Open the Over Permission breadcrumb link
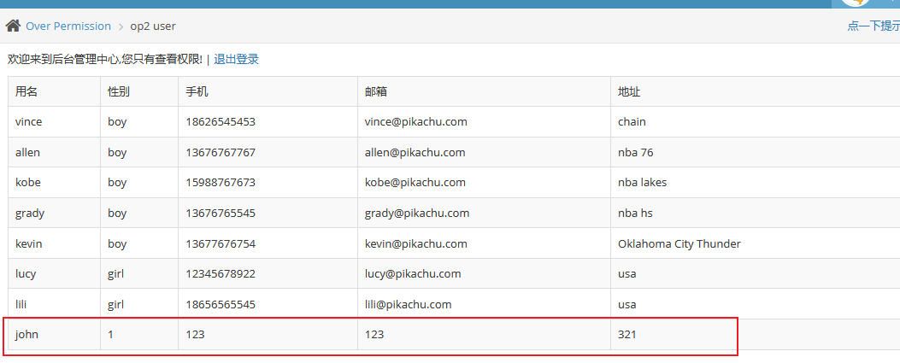Image resolution: width=900 pixels, height=363 pixels. (68, 26)
